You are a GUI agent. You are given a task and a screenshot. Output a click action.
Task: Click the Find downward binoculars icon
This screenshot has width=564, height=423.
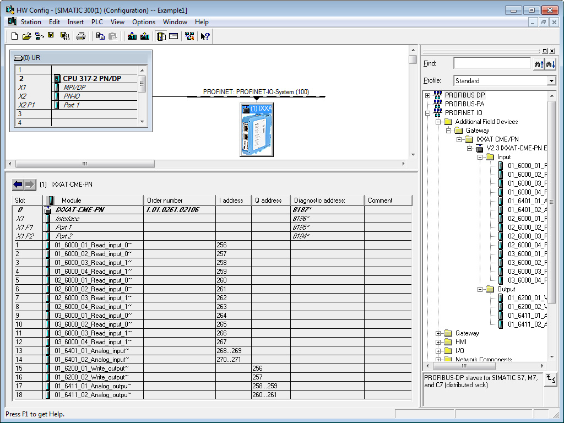pyautogui.click(x=550, y=64)
